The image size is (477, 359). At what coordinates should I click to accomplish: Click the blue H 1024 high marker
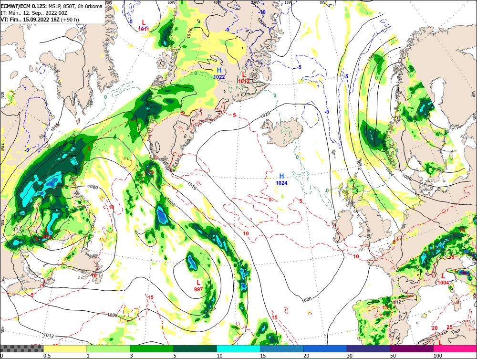281,179
